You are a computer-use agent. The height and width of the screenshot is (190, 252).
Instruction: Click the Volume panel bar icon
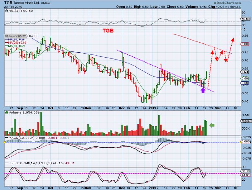tap(6, 112)
